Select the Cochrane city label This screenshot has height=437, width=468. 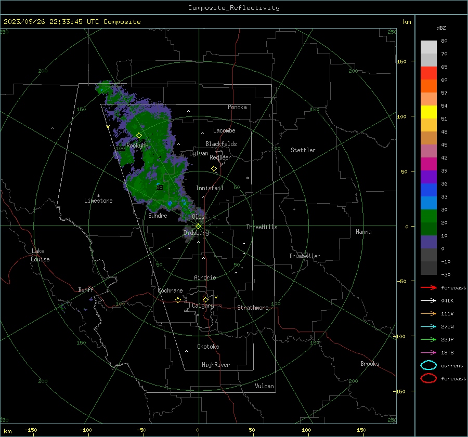(170, 290)
